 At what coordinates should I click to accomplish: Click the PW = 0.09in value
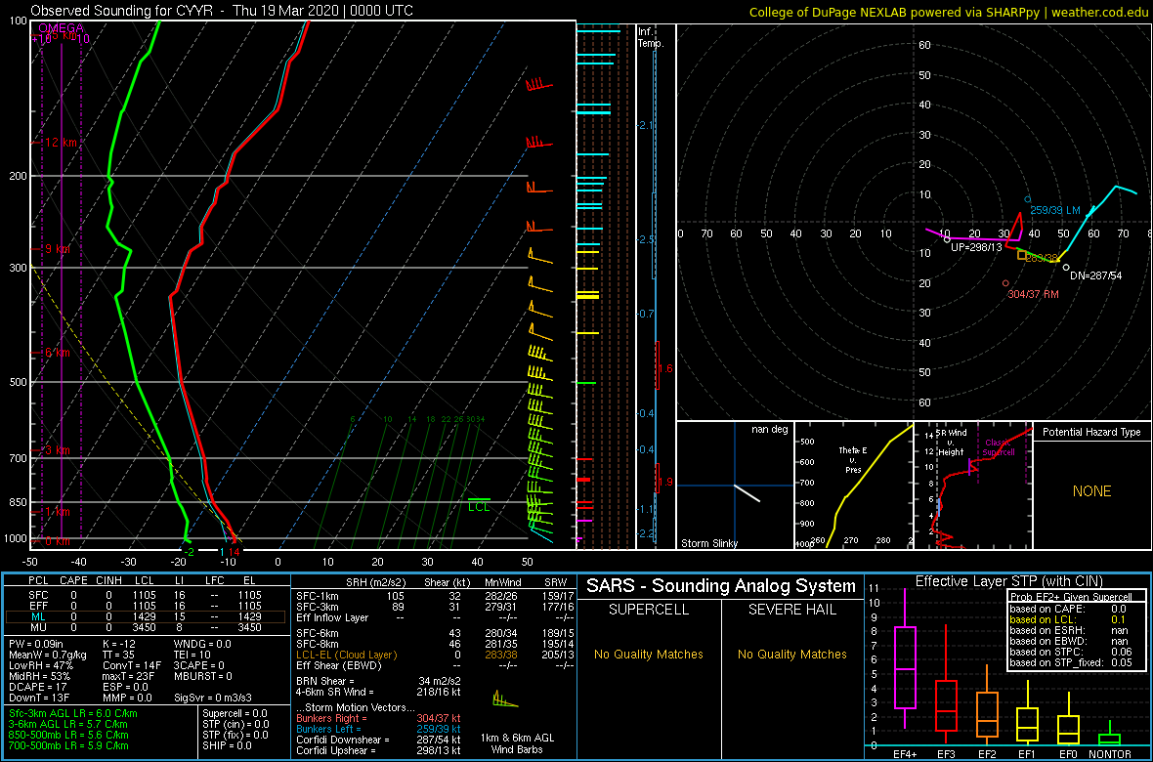36,643
